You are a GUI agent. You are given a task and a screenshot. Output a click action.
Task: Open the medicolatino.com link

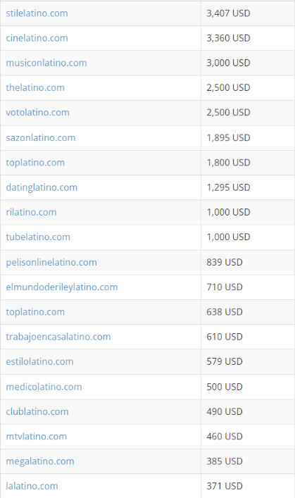44,387
